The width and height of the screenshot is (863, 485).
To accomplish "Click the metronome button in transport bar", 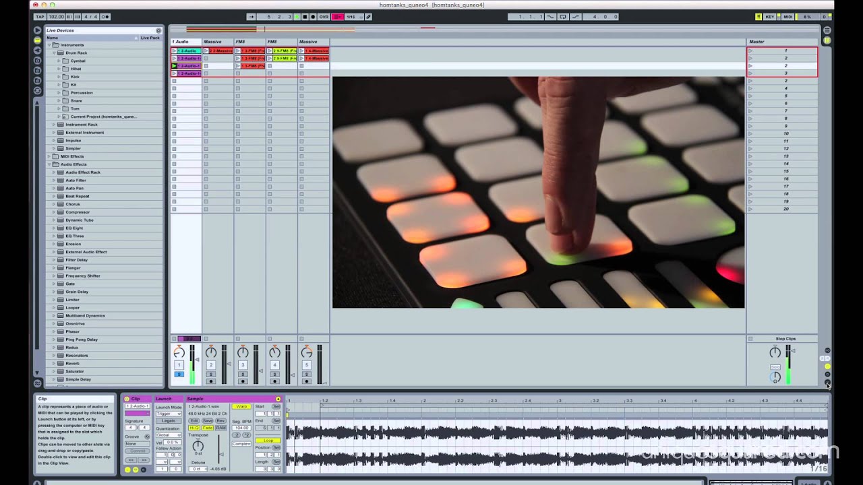I will click(105, 17).
